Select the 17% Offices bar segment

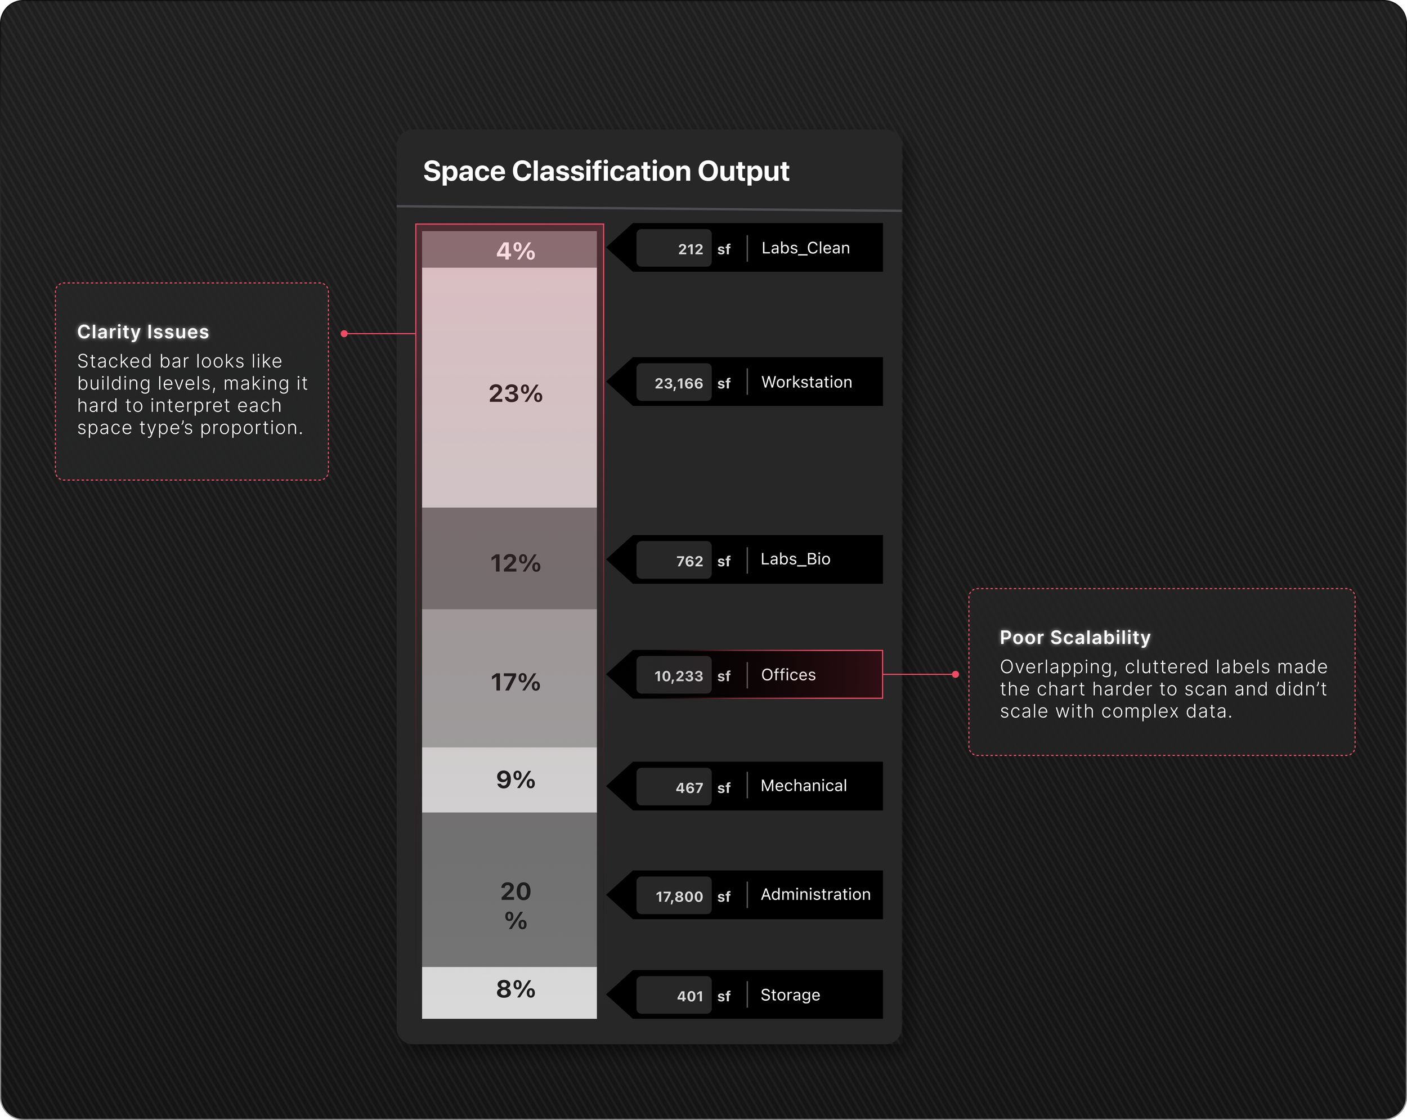509,679
